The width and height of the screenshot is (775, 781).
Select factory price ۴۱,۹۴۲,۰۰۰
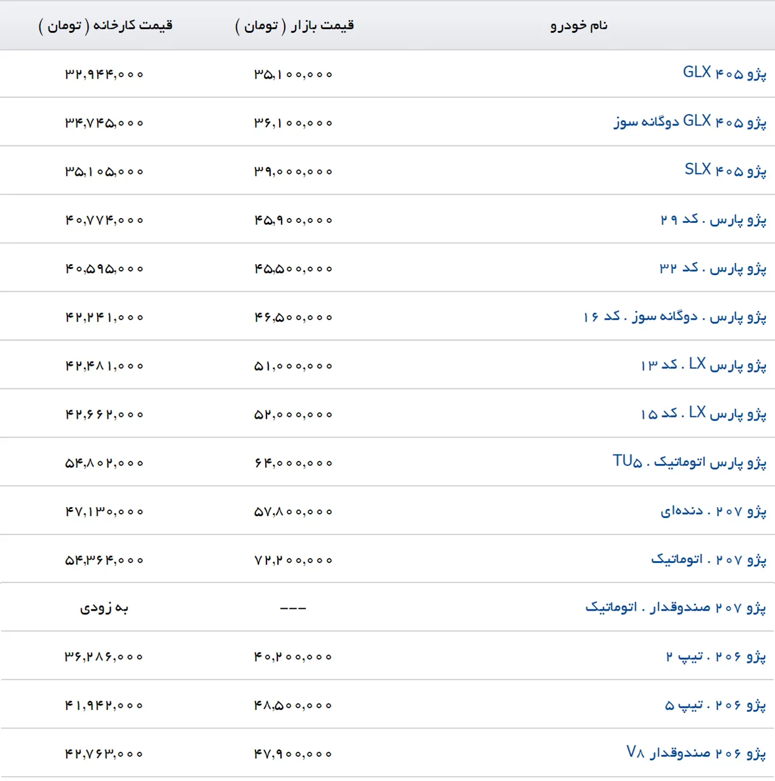point(105,705)
